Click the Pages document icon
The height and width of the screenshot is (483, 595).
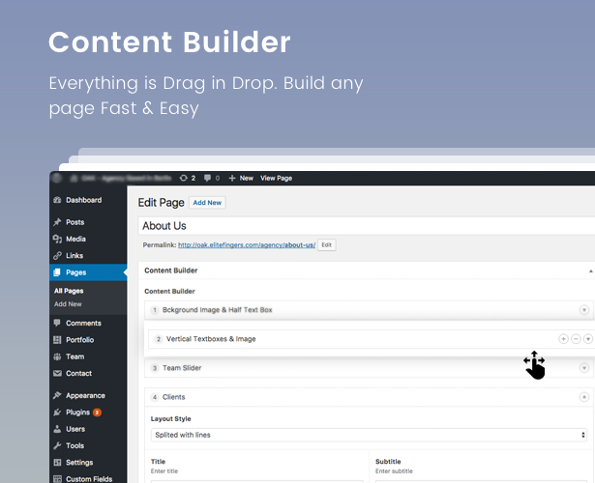(57, 272)
